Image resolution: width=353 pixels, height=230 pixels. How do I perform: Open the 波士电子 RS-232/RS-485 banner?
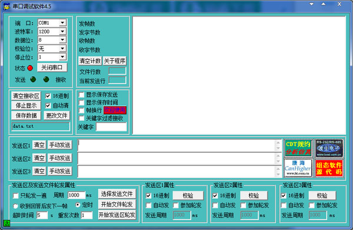click(x=329, y=148)
